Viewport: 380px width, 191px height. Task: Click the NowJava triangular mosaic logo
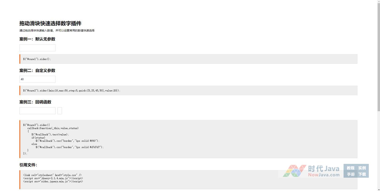coord(294,171)
